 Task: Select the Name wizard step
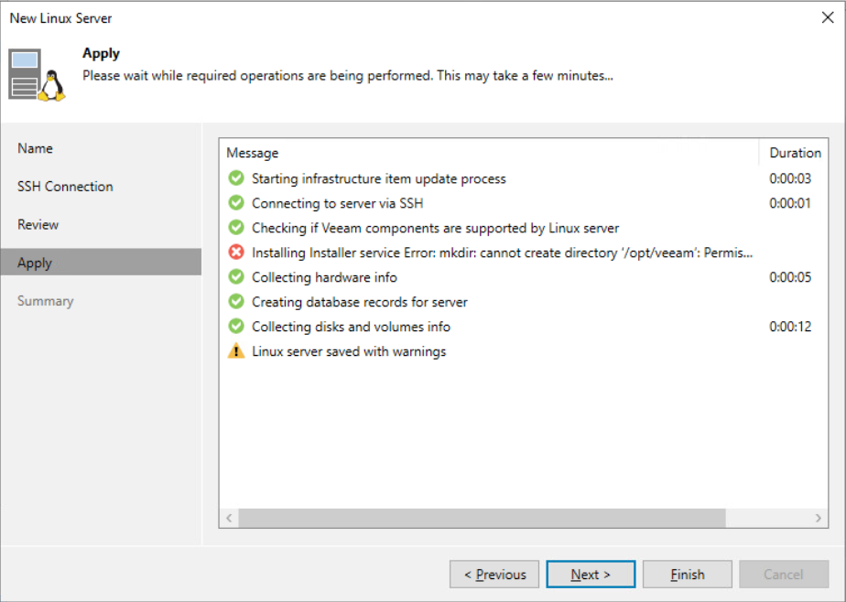click(37, 148)
